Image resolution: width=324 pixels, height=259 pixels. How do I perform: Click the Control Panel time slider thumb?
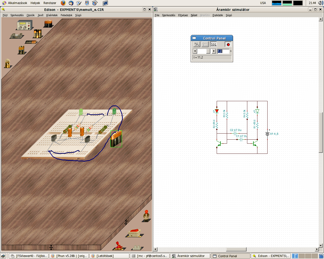coord(208,51)
